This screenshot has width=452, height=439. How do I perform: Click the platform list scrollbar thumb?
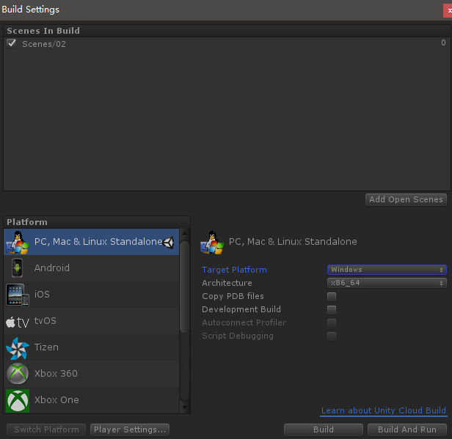click(x=184, y=287)
